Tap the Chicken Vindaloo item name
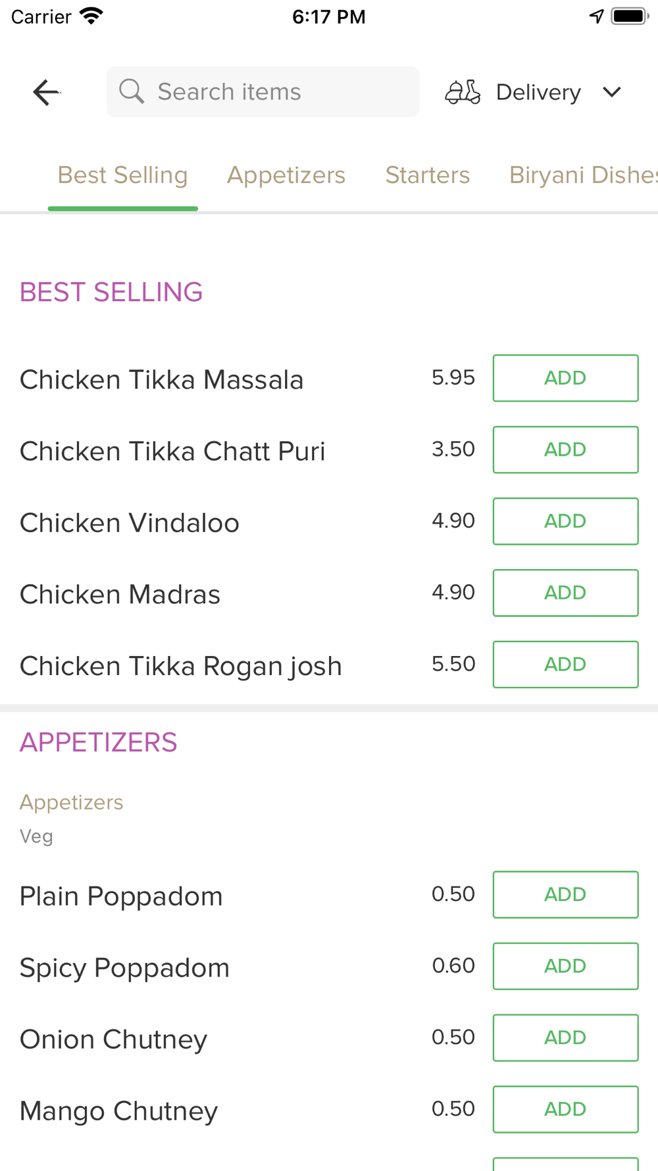658x1171 pixels. (130, 523)
